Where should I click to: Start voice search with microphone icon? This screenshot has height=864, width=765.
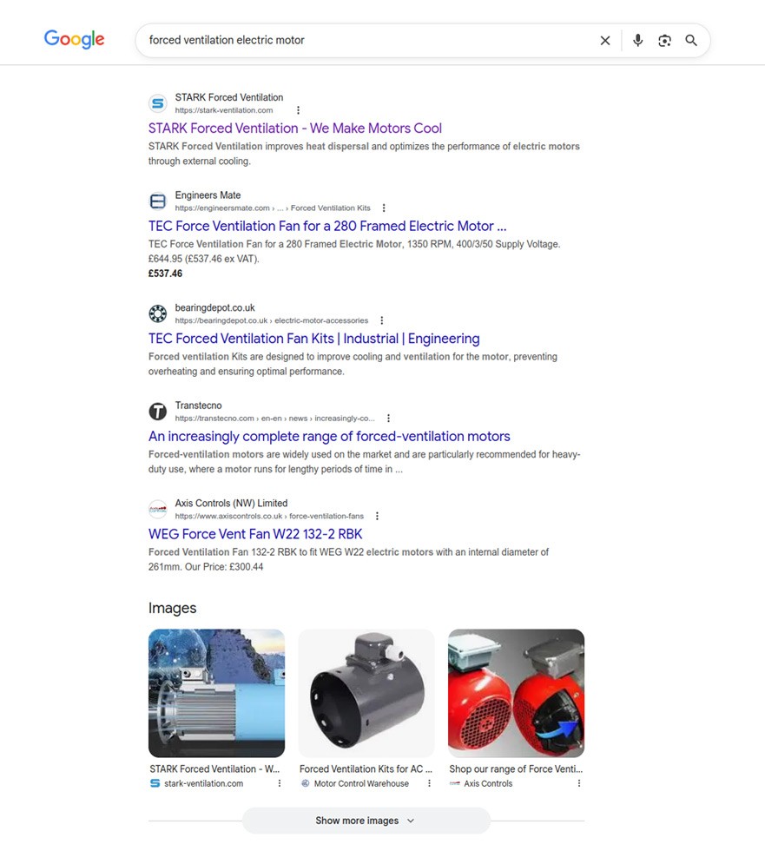pyautogui.click(x=637, y=40)
